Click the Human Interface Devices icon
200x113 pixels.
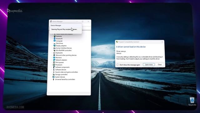pyautogui.click(x=54, y=48)
